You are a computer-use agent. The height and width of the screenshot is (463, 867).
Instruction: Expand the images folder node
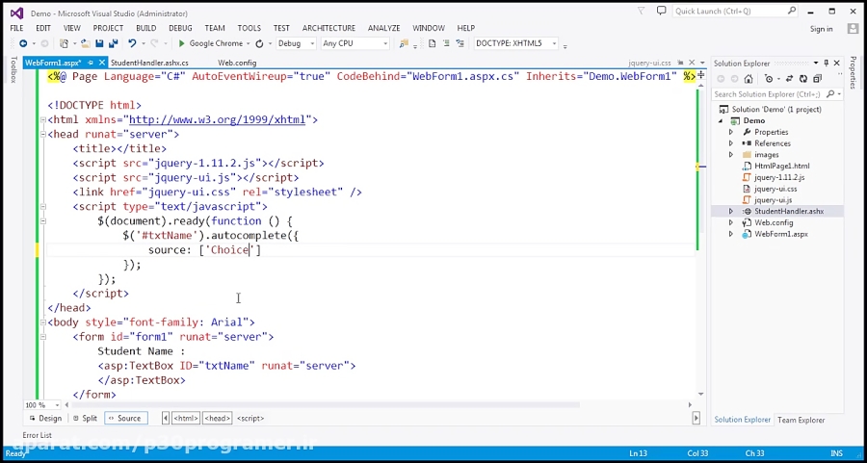point(730,155)
